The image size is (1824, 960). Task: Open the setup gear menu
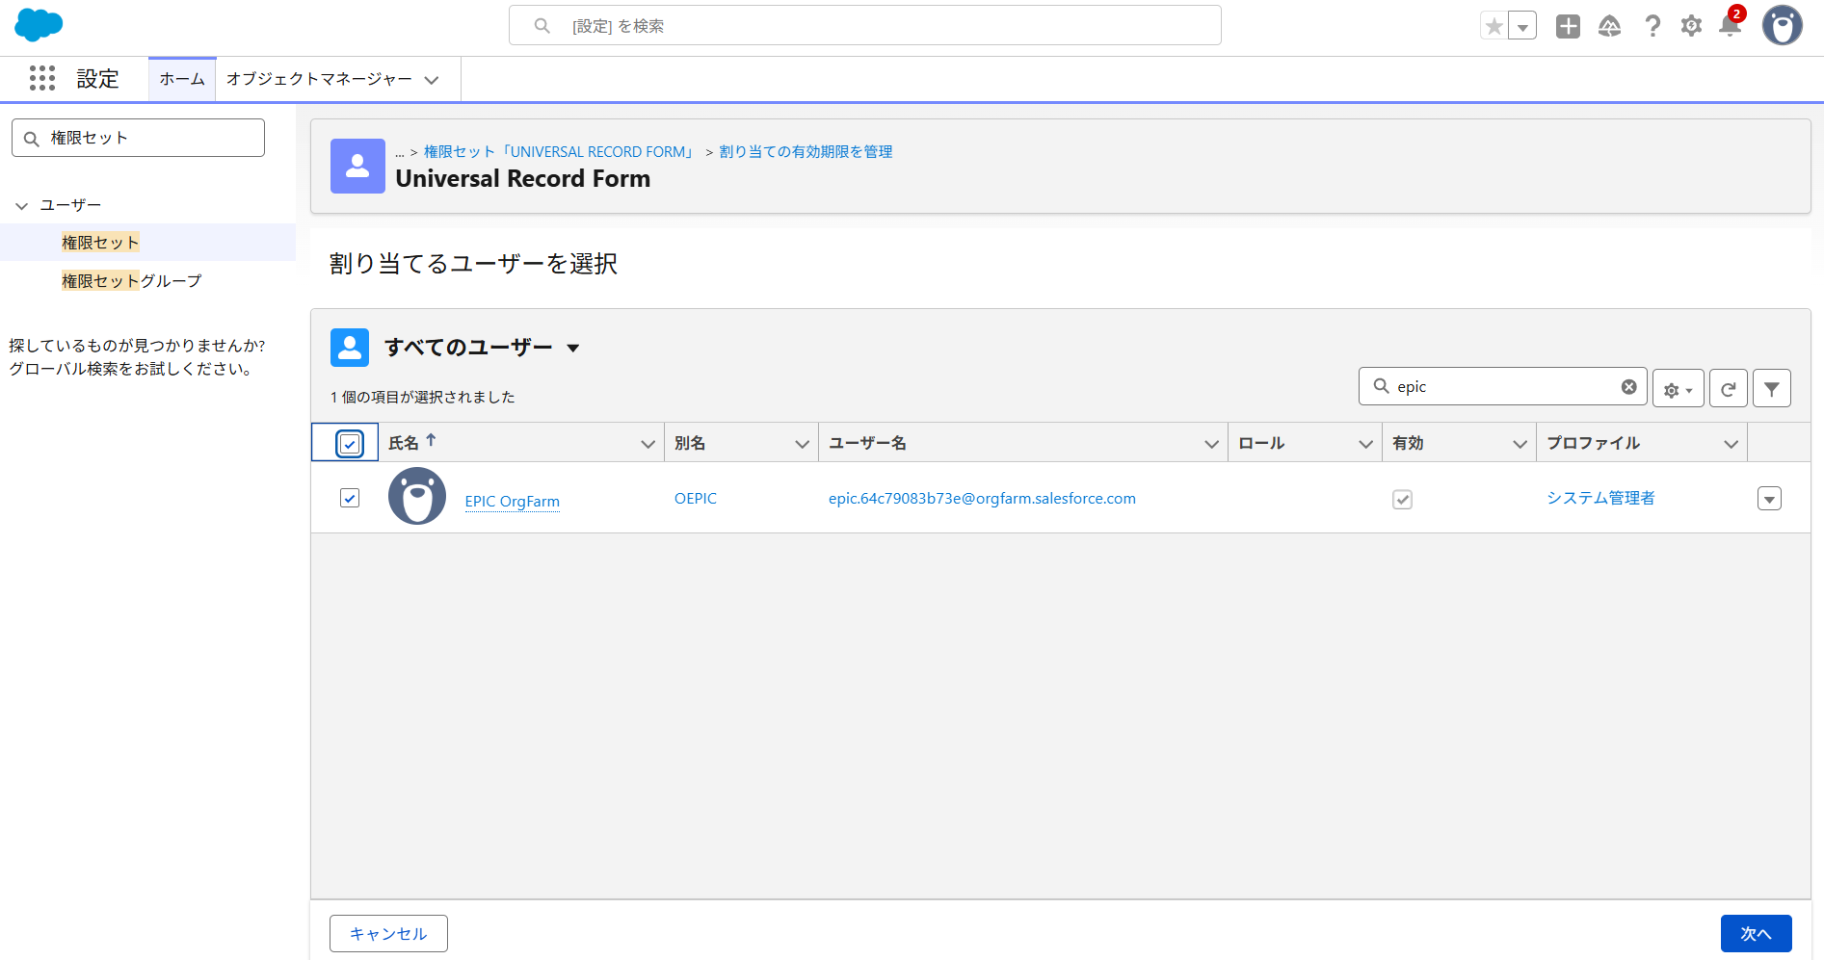pyautogui.click(x=1691, y=26)
